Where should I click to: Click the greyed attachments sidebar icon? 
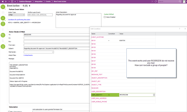(x=3, y=41)
